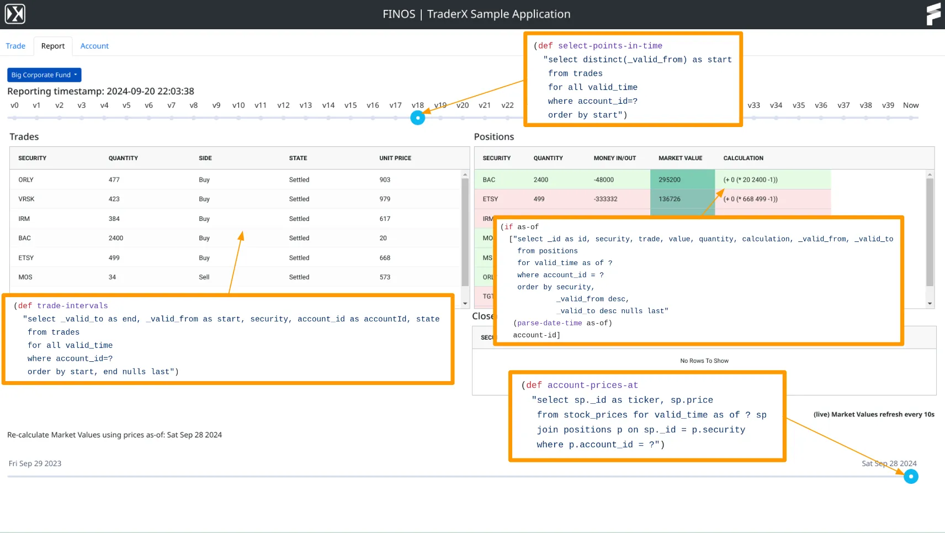The height and width of the screenshot is (533, 945).
Task: Switch to the Account tab
Action: click(94, 46)
